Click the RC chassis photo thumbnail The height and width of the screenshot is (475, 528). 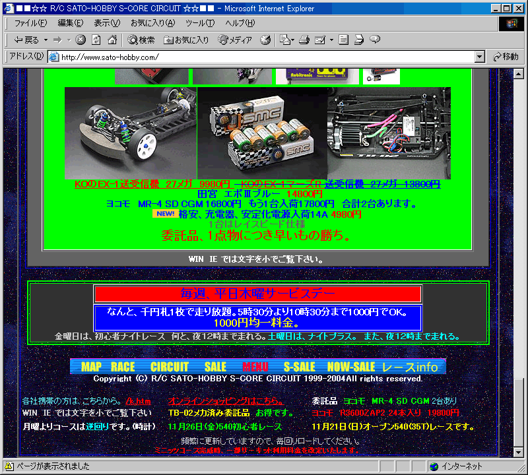coord(131,133)
